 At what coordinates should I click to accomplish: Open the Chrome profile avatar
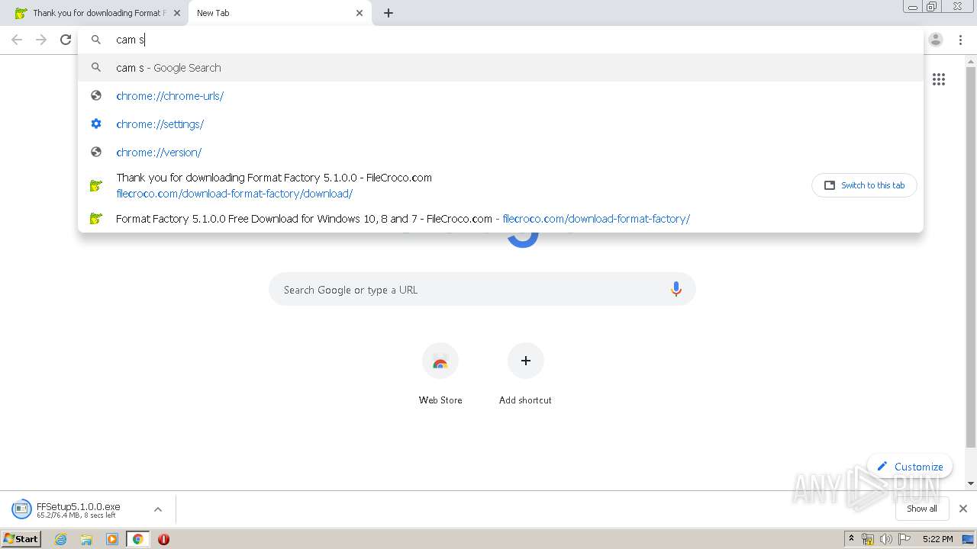[x=936, y=40]
